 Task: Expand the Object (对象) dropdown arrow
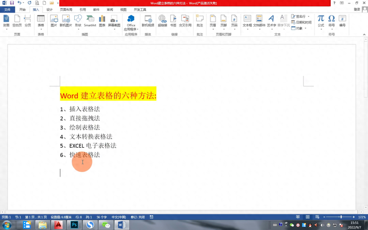point(305,28)
